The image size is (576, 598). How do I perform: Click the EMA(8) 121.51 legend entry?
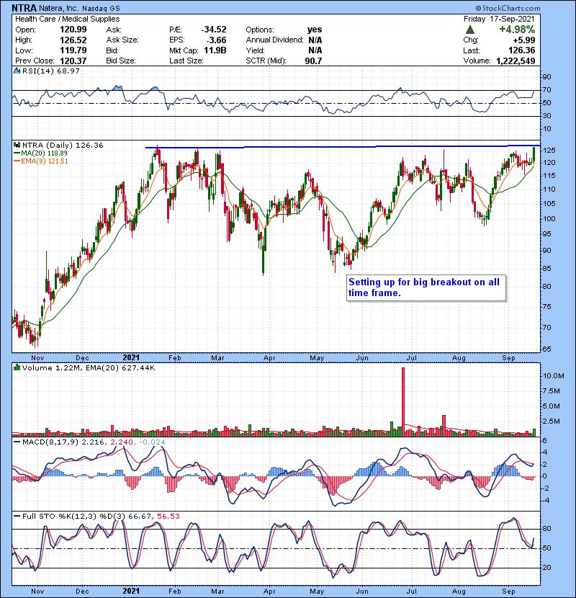pos(41,161)
